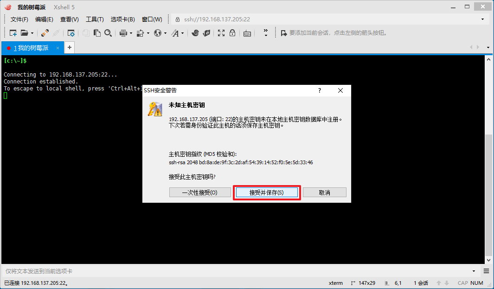Open the 工具(T) menu
Screen dimensions: 494x289
[x=95, y=19]
